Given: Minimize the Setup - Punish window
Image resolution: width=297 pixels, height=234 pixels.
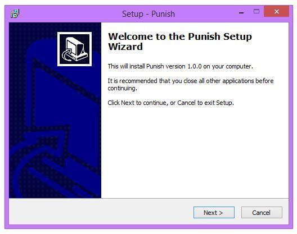Looking at the screenshot, I should (241, 13).
